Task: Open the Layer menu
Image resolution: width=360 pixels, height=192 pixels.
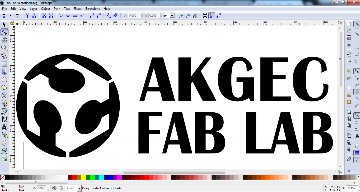Action: [x=34, y=9]
